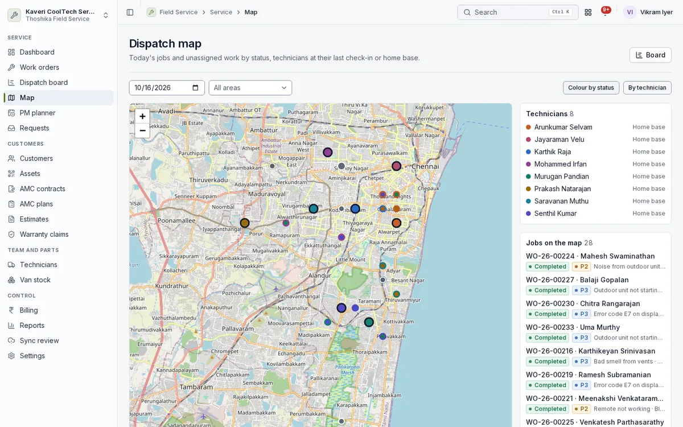Screen dimensions: 683x427
Task: Open Requests in sidebar
Action: tap(59, 128)
